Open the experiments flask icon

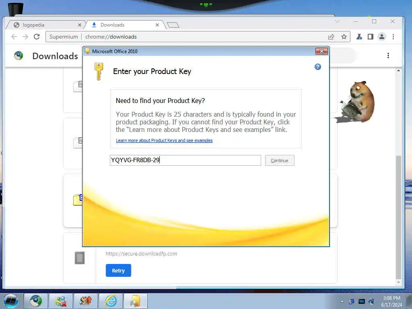[x=359, y=37]
